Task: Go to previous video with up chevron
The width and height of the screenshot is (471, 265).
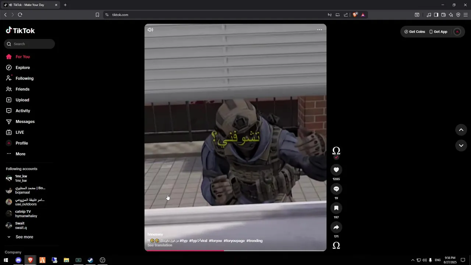Action: pos(461,130)
